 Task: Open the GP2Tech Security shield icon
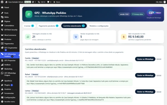click(2, 30)
